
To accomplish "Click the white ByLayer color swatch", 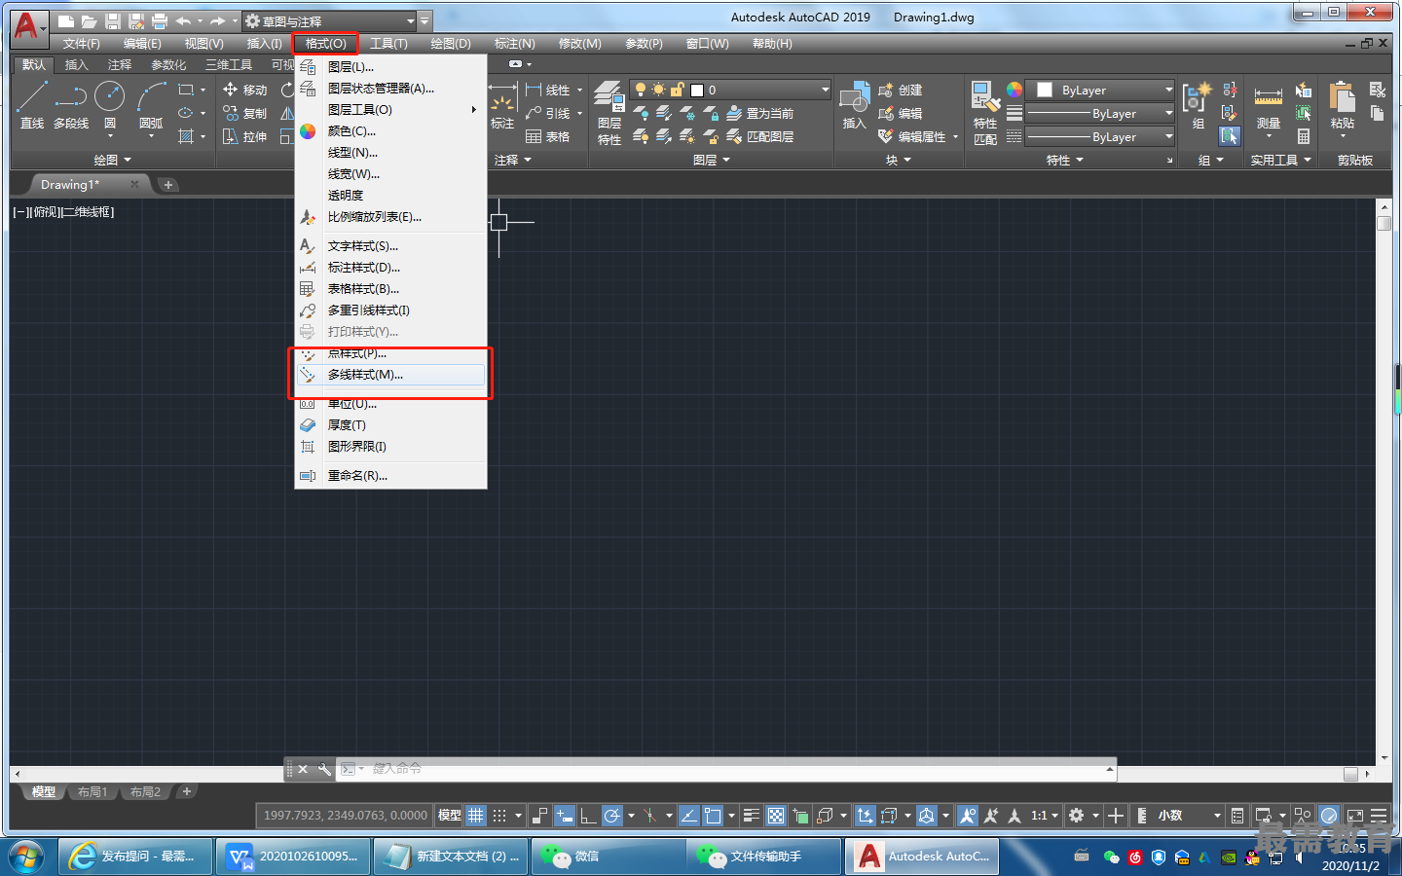I will point(1045,90).
